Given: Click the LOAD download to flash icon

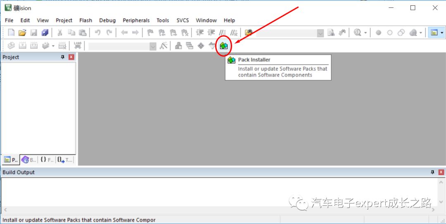Looking at the screenshot, I should pyautogui.click(x=77, y=45).
